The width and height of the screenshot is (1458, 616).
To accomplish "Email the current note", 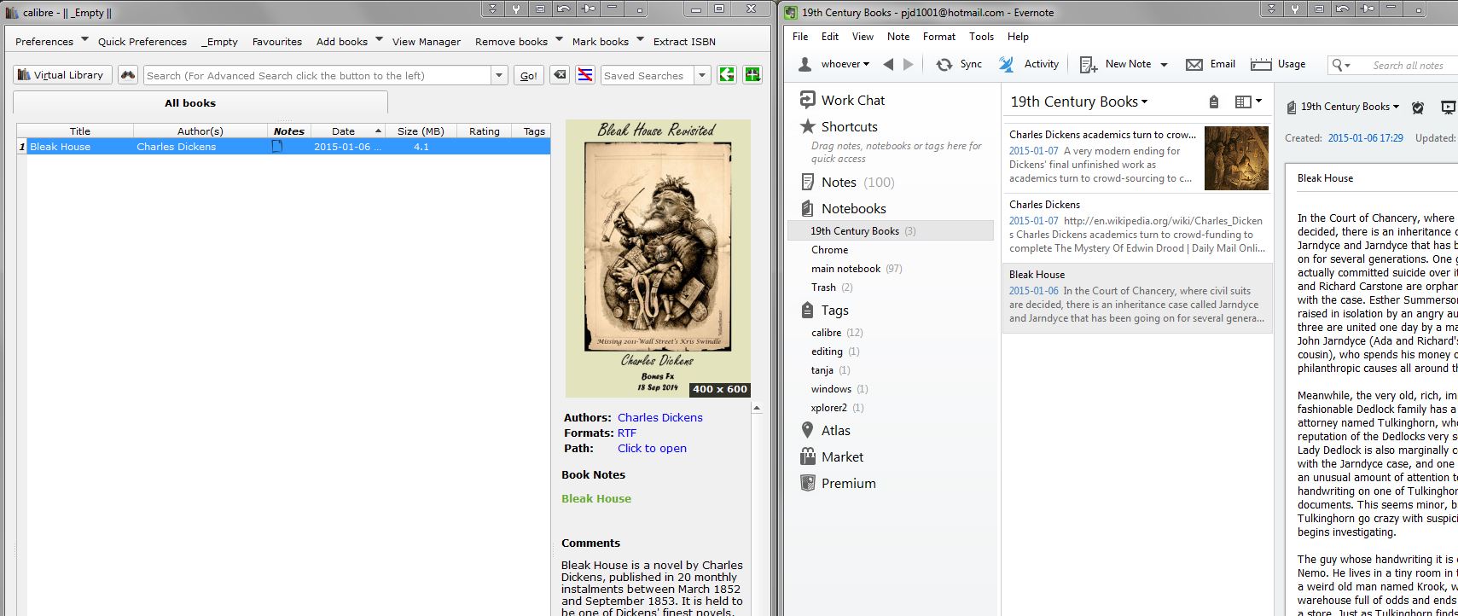I will [x=1211, y=64].
